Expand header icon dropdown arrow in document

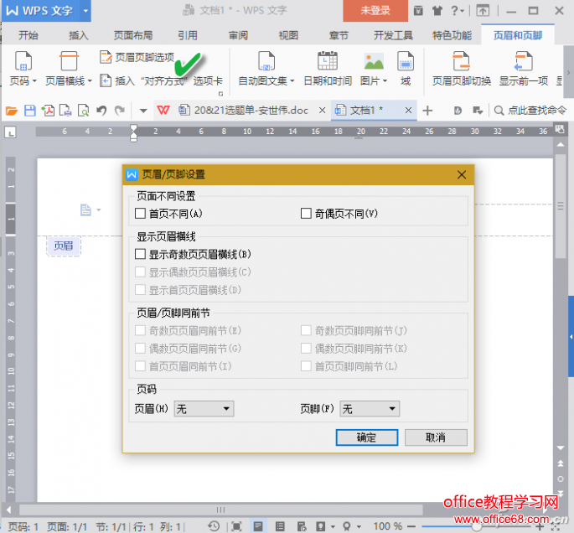point(99,210)
